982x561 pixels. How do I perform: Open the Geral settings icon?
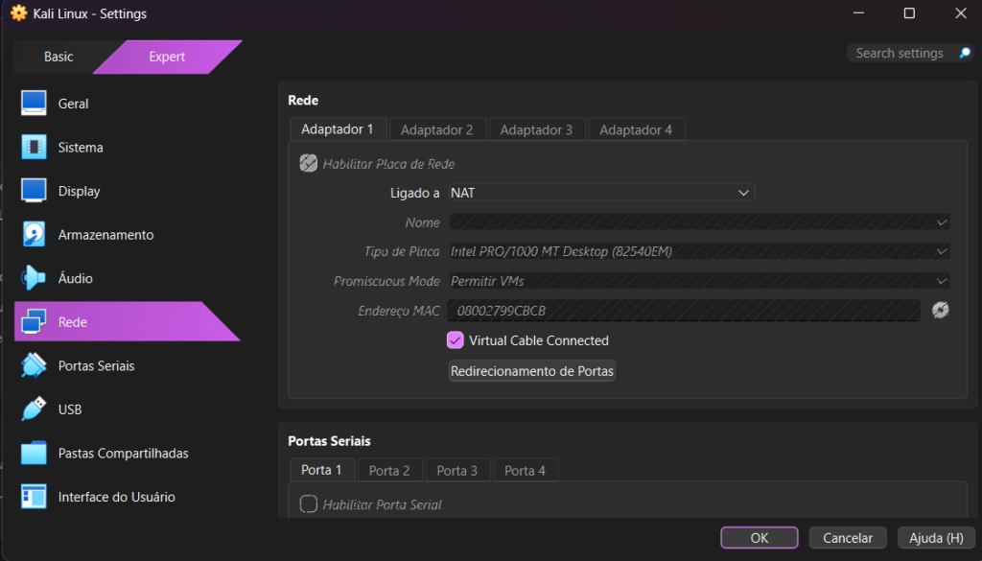point(34,104)
